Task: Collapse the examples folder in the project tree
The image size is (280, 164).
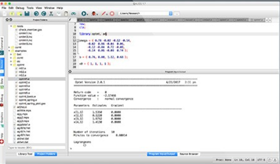Action: pyautogui.click(x=9, y=51)
